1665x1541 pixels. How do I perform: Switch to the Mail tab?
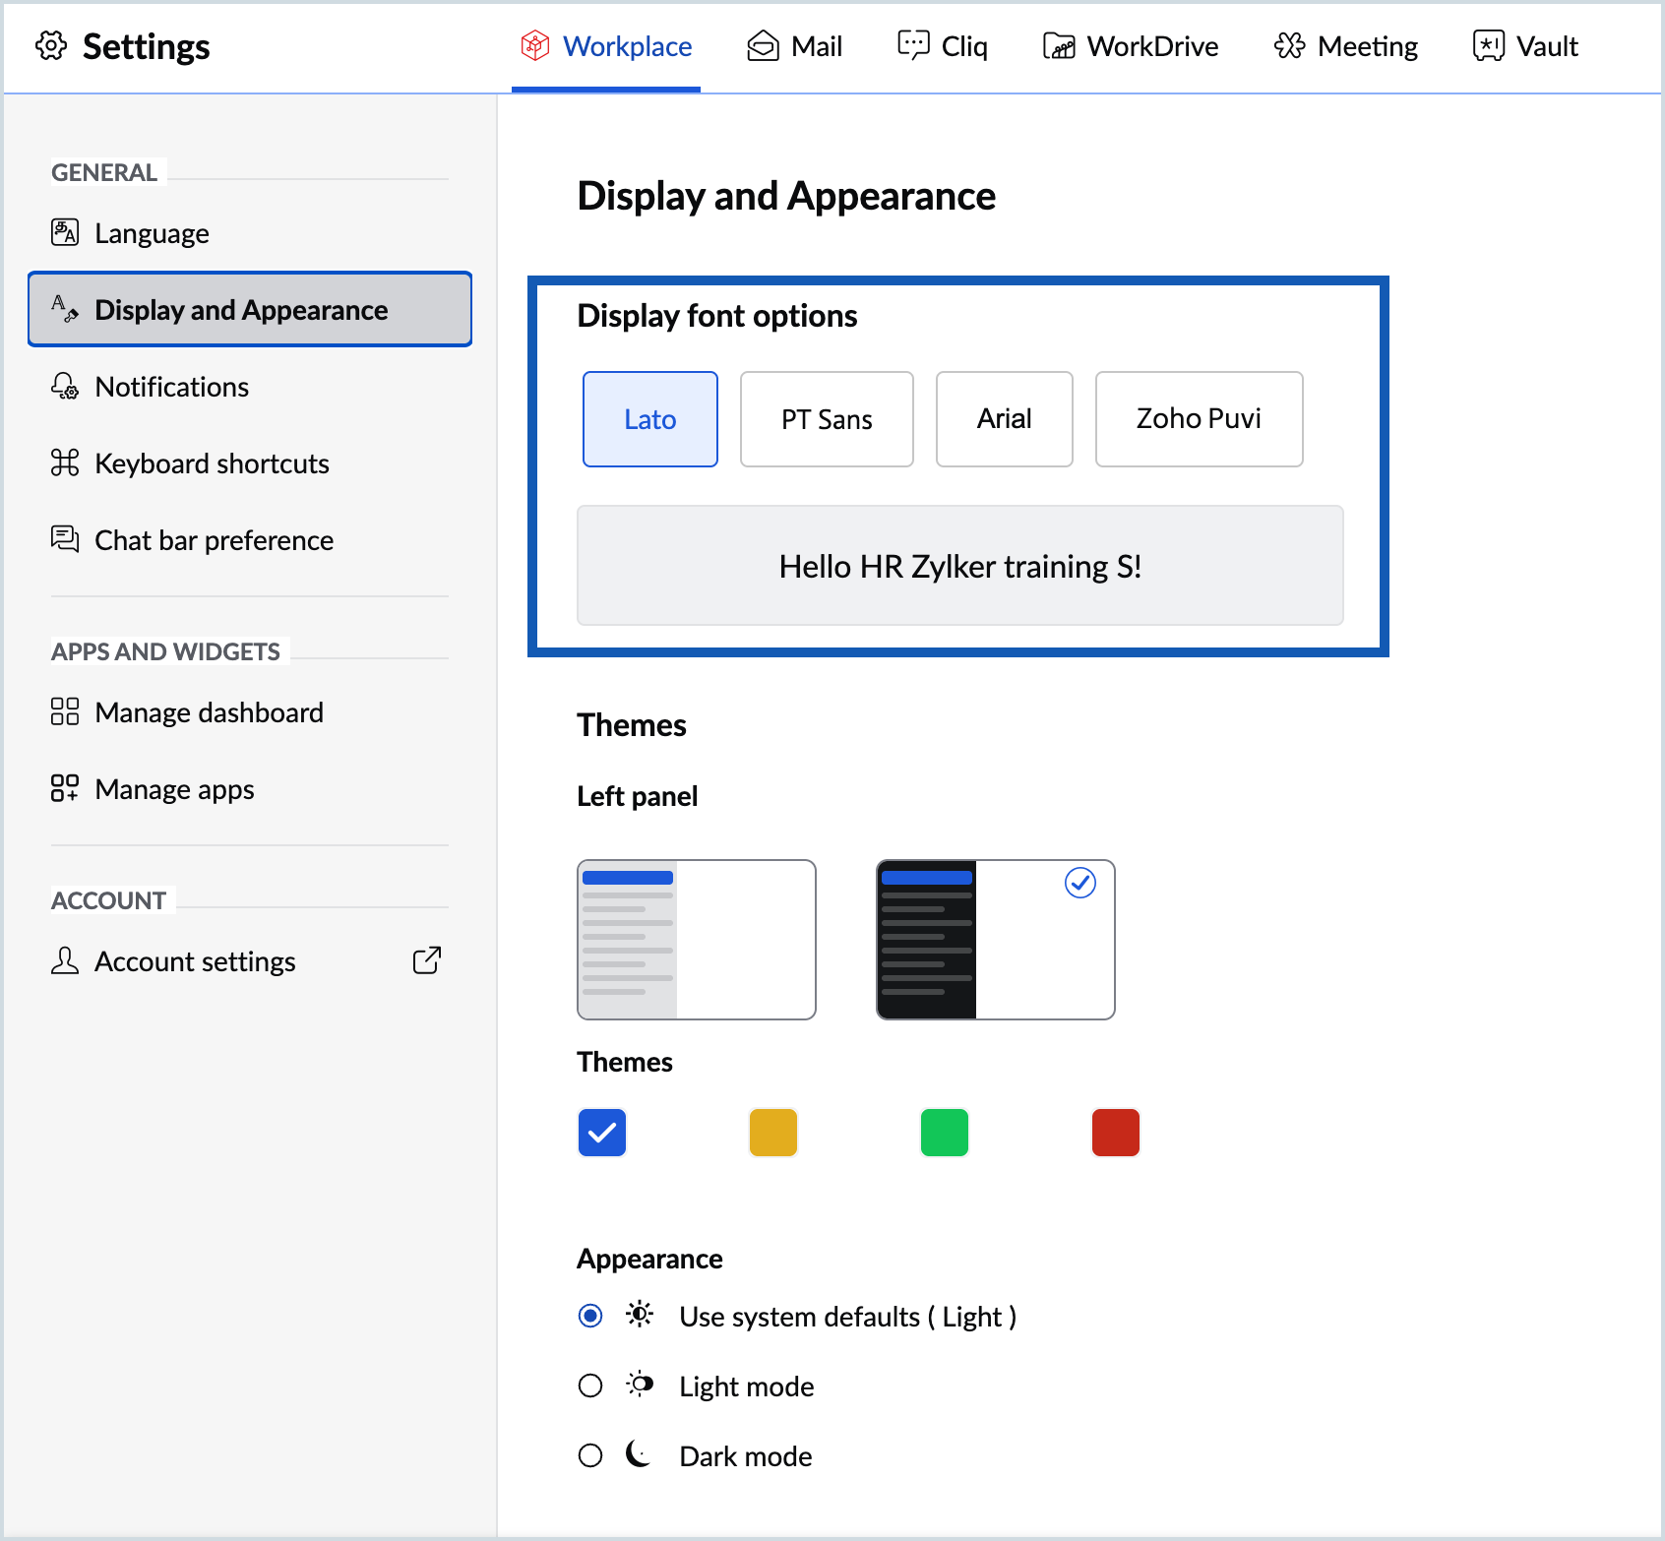pyautogui.click(x=794, y=46)
